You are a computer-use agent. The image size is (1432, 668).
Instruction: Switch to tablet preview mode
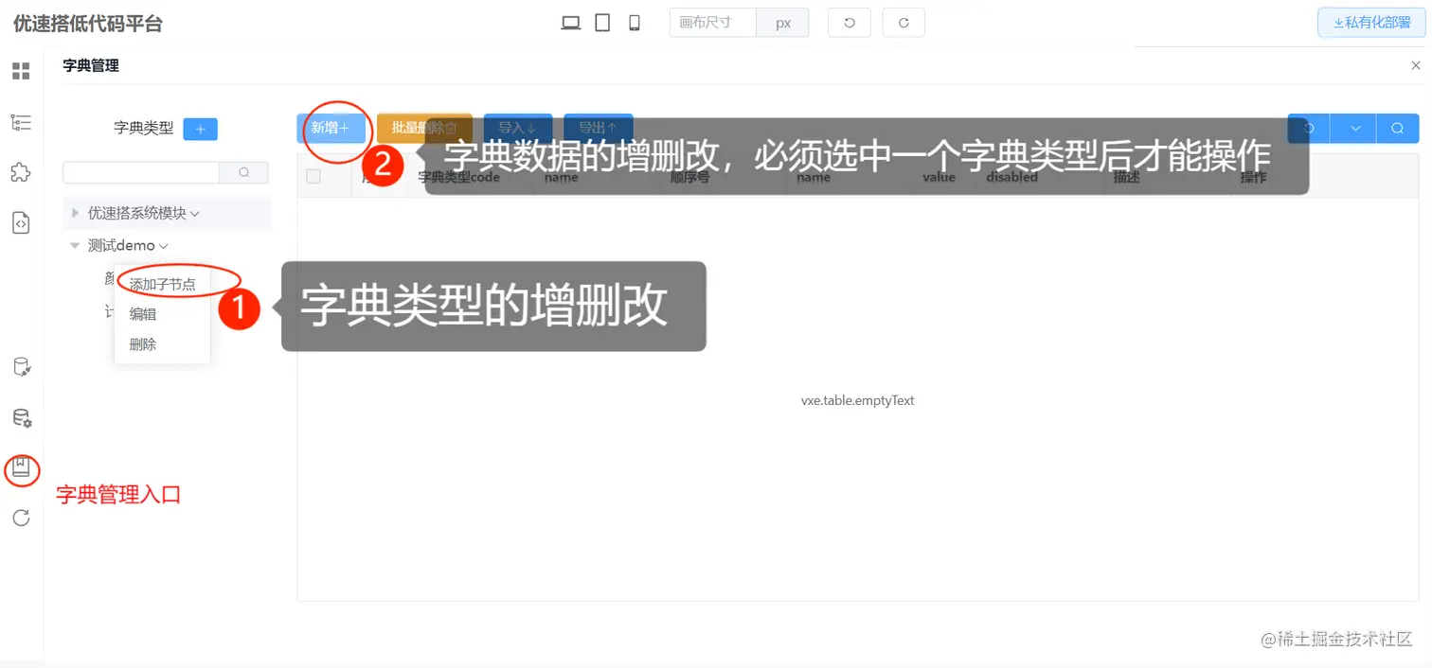(x=601, y=21)
